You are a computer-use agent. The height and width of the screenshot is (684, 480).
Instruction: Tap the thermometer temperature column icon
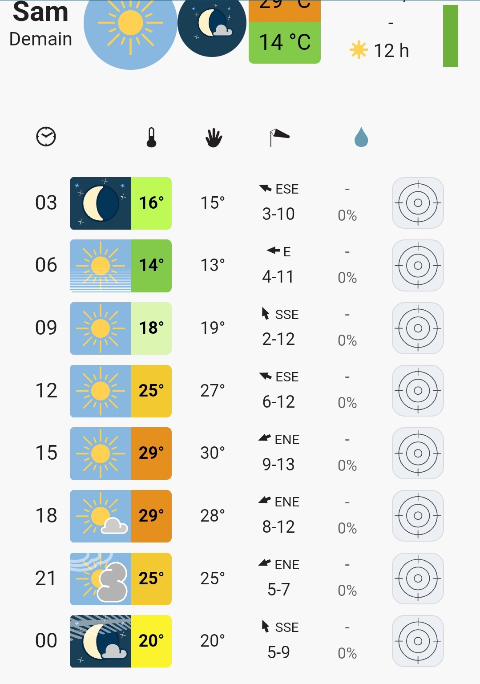tap(151, 138)
